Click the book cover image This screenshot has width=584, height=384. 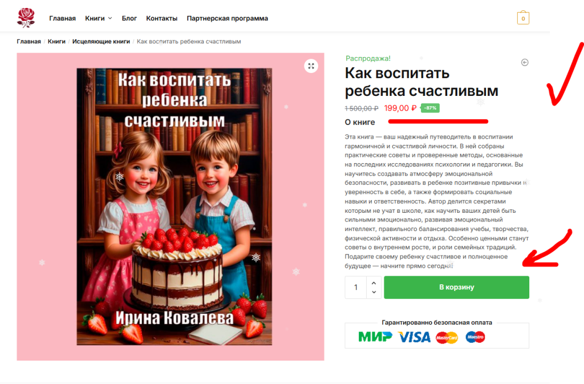pyautogui.click(x=175, y=207)
